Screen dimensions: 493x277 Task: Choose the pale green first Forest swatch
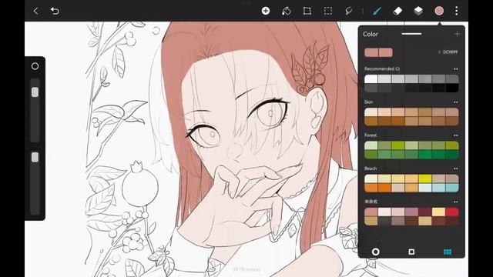(x=371, y=145)
